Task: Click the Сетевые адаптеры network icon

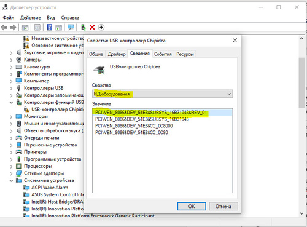Action: (x=19, y=173)
